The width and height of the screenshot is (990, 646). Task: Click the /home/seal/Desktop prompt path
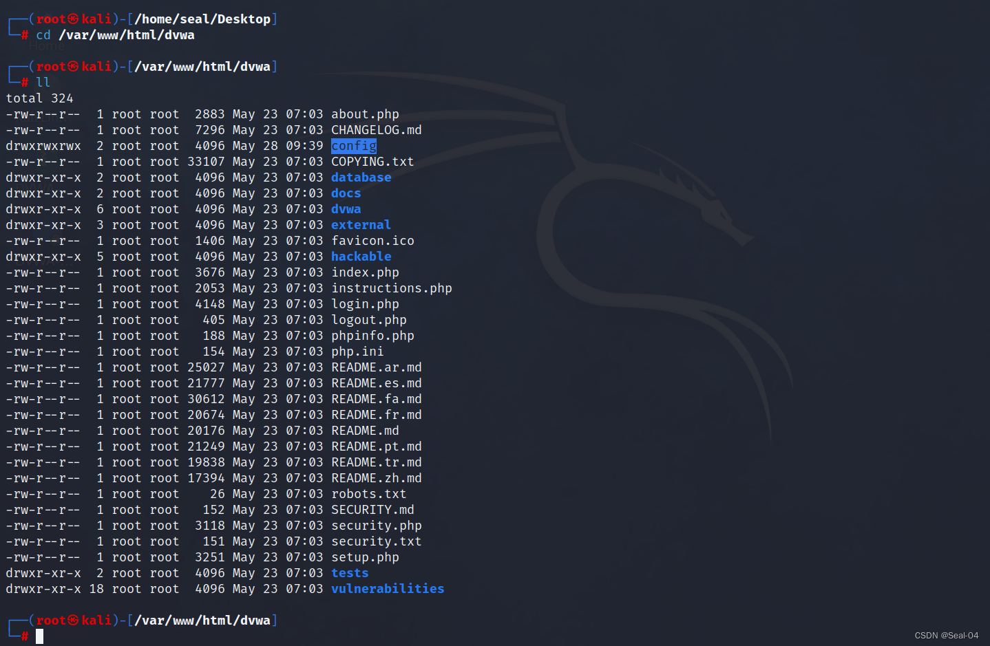pos(202,19)
